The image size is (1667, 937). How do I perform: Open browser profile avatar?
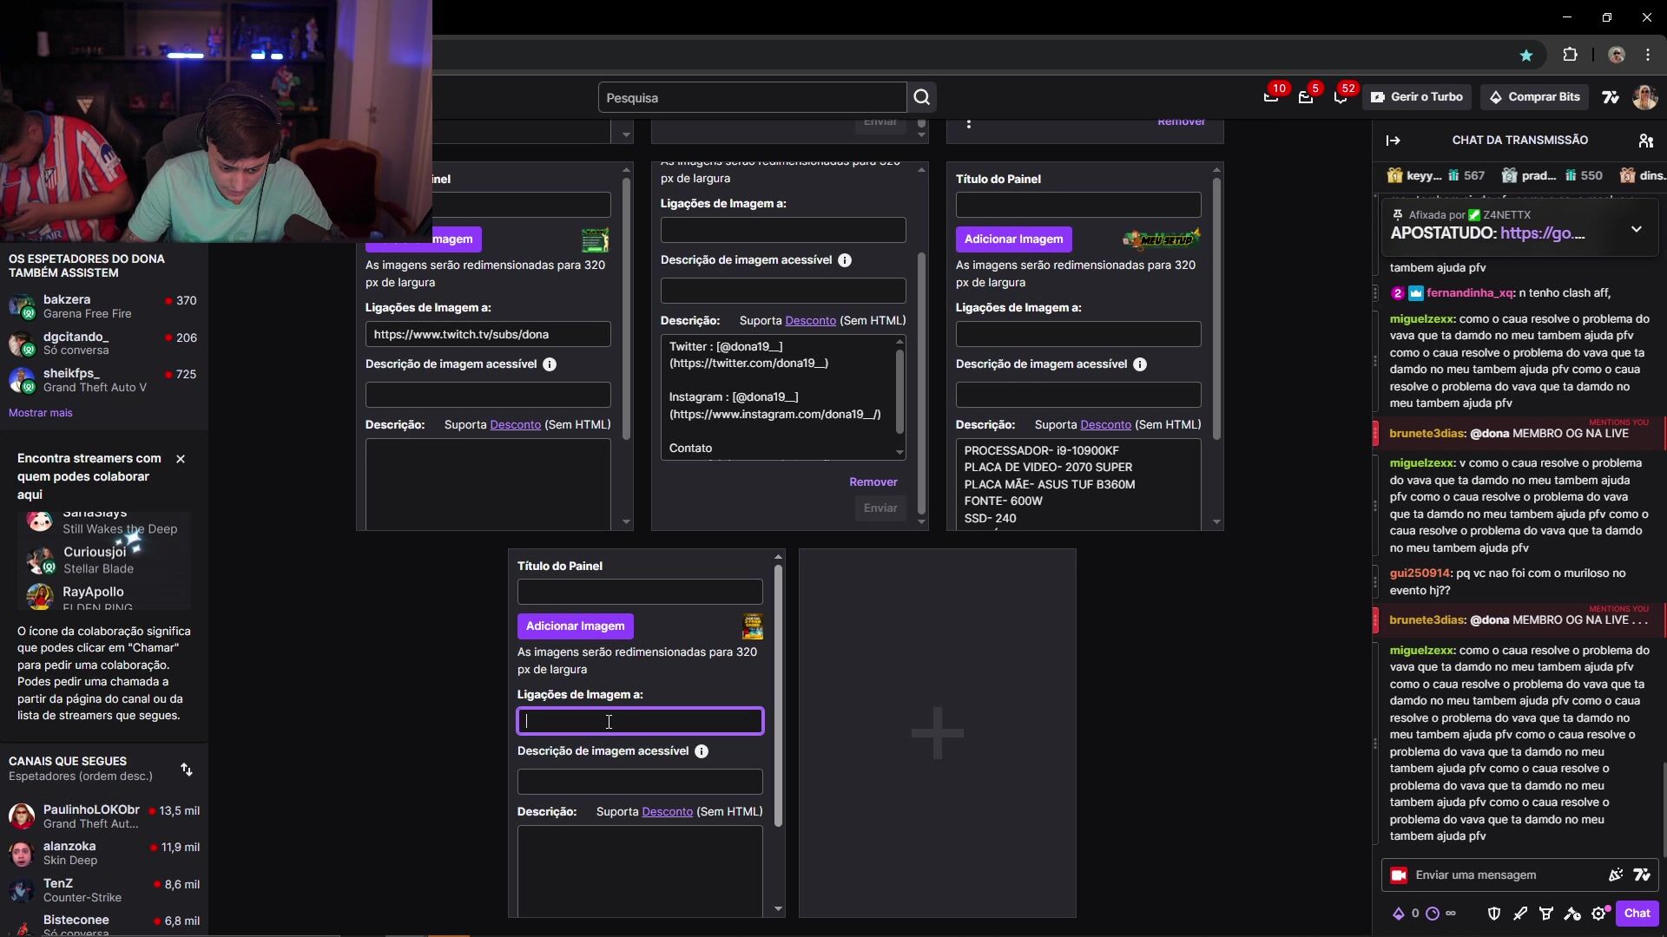coord(1617,55)
